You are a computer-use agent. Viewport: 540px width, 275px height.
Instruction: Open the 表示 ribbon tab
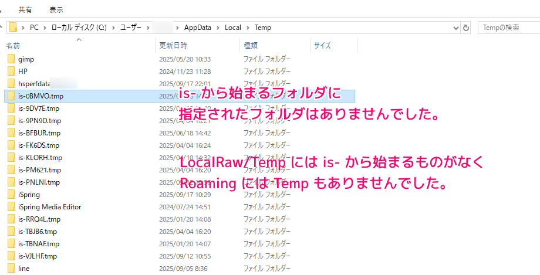coord(56,10)
